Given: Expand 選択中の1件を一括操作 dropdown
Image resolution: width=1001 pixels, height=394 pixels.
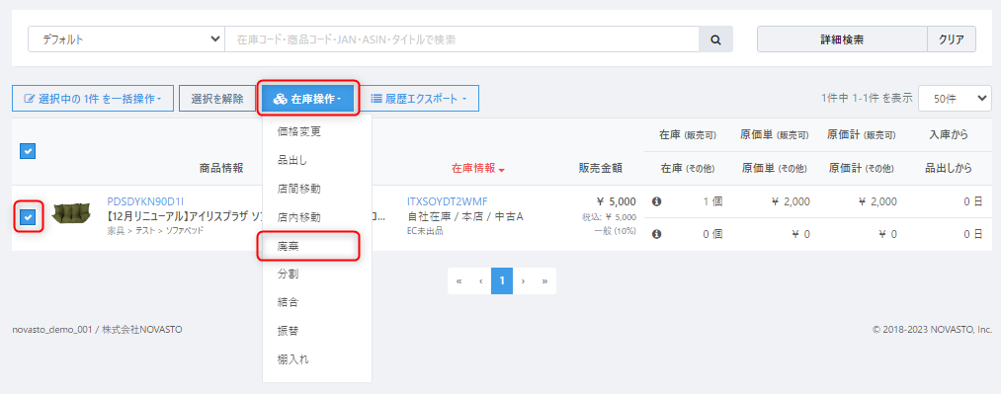Looking at the screenshot, I should 93,99.
